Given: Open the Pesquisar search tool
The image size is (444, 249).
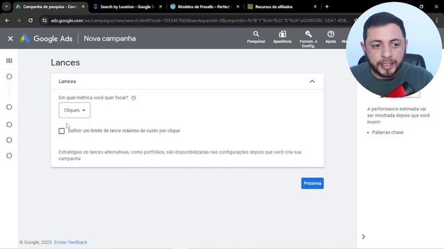Looking at the screenshot, I should tap(256, 37).
